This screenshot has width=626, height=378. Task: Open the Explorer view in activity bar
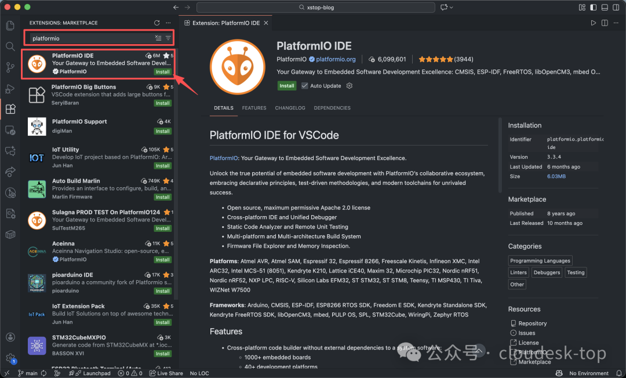tap(10, 25)
